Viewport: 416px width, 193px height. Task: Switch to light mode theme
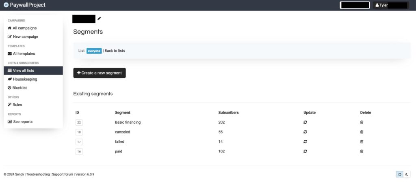point(400,174)
